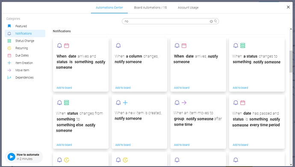Open the Account Usage tab
Image resolution: width=295 pixels, height=167 pixels.
(x=188, y=8)
